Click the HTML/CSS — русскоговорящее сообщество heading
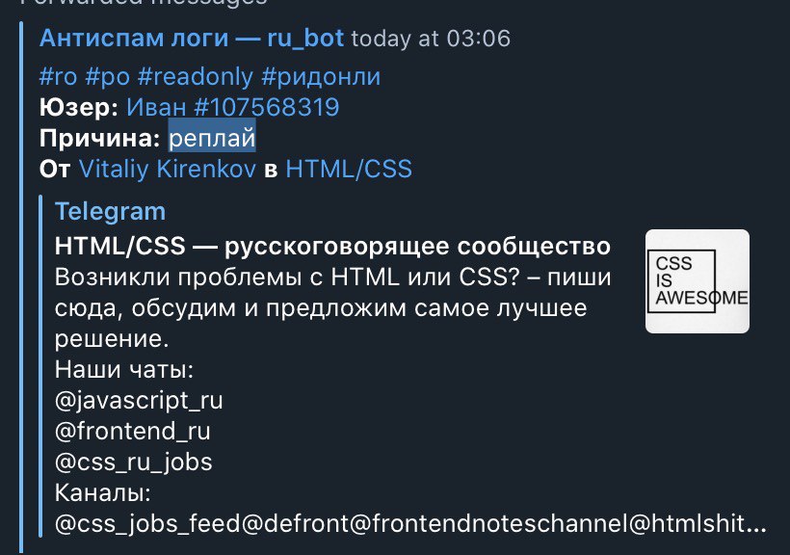 click(x=332, y=247)
